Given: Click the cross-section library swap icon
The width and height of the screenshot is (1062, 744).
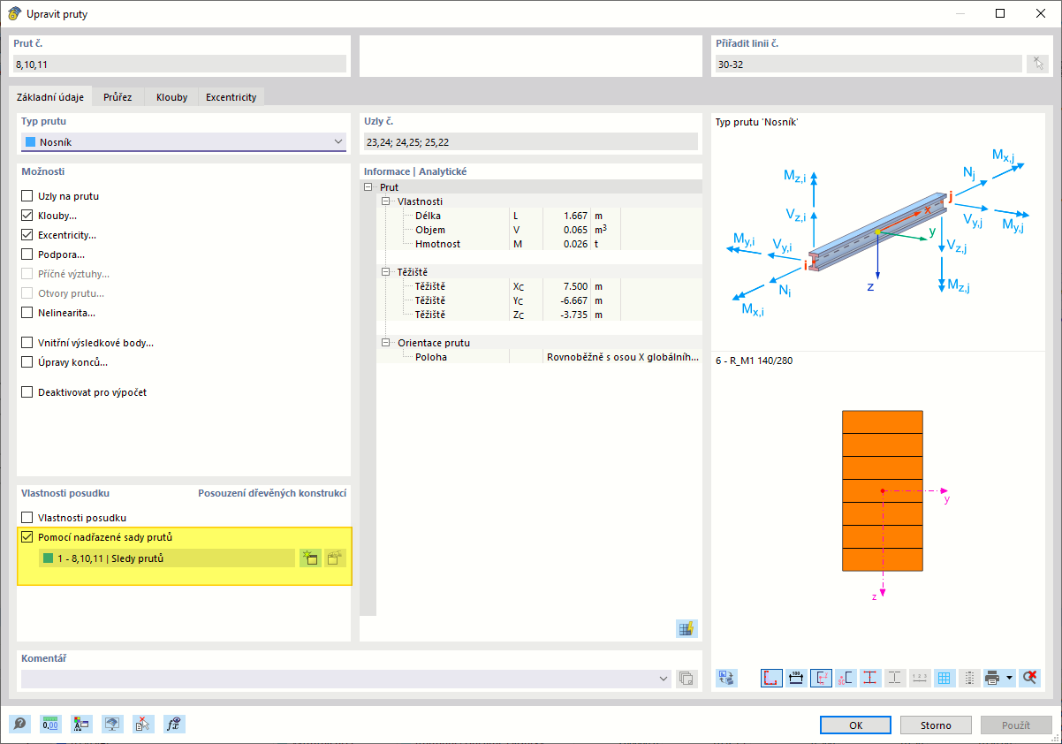Looking at the screenshot, I should coord(726,678).
